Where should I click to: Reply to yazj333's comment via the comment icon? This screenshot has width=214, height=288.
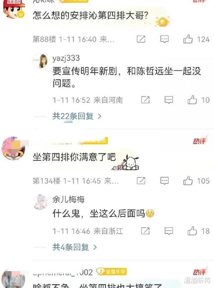pyautogui.click(x=169, y=100)
